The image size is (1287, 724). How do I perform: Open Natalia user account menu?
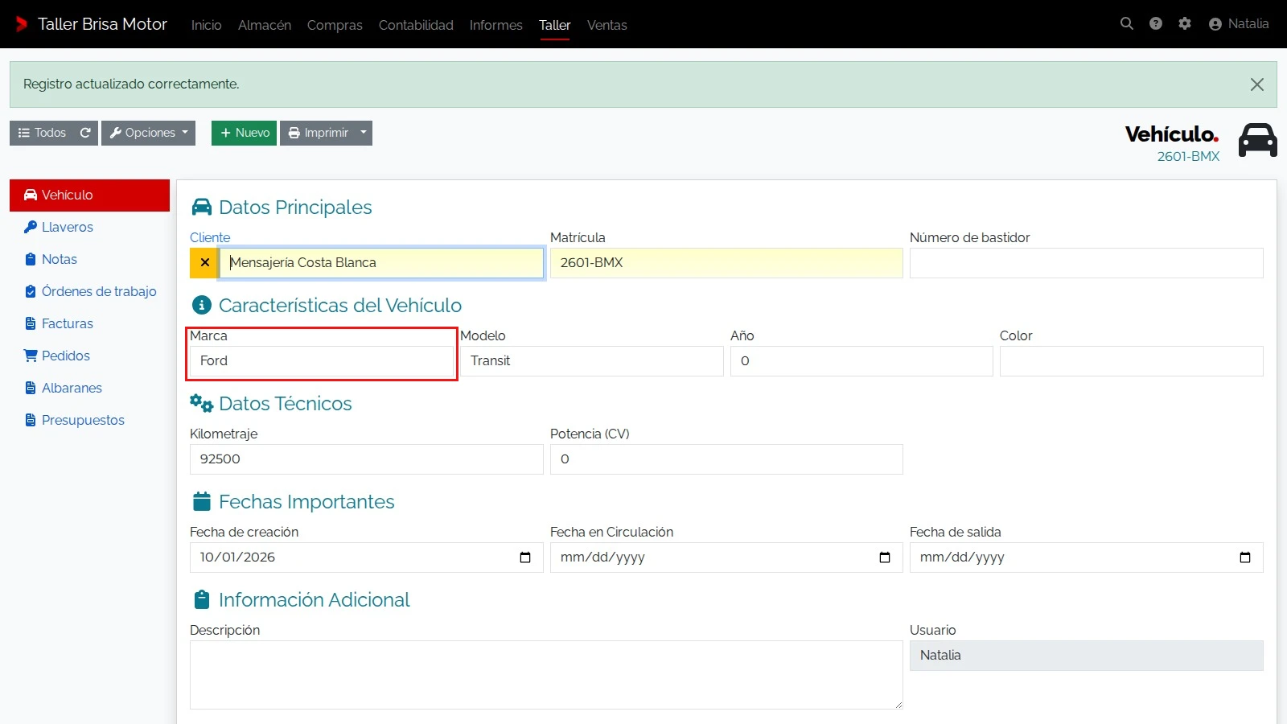click(x=1239, y=24)
